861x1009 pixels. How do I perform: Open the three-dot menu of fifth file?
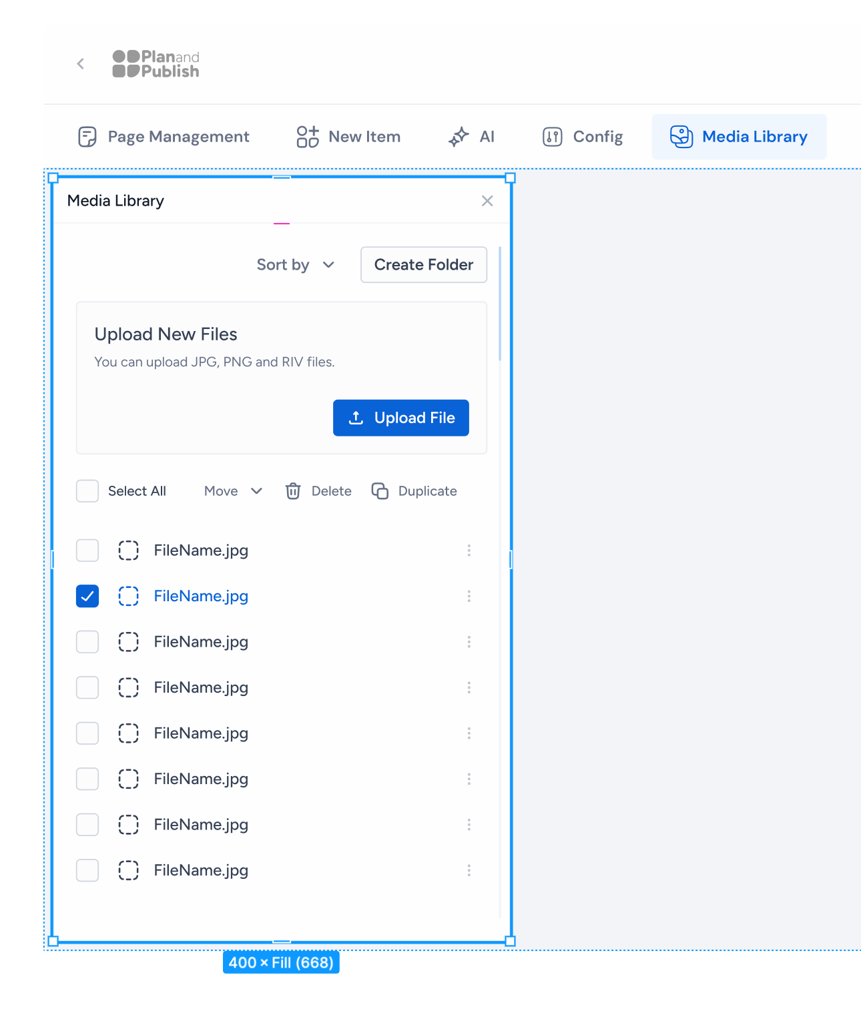pos(469,733)
